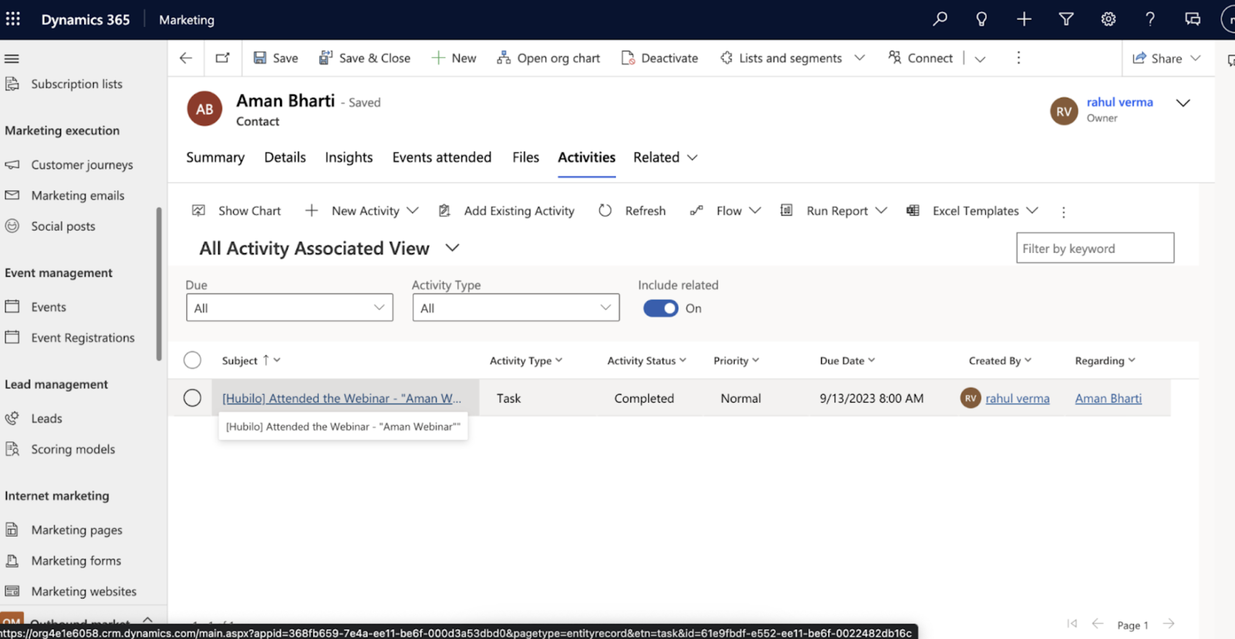This screenshot has height=639, width=1235.
Task: Open the advanced filter funnel icon
Action: [x=1066, y=19]
